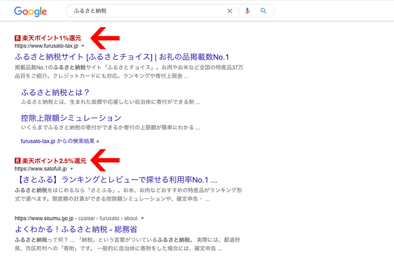The width and height of the screenshot is (394, 262).
Task: Click the blue magnifier search icon
Action: [x=264, y=11]
